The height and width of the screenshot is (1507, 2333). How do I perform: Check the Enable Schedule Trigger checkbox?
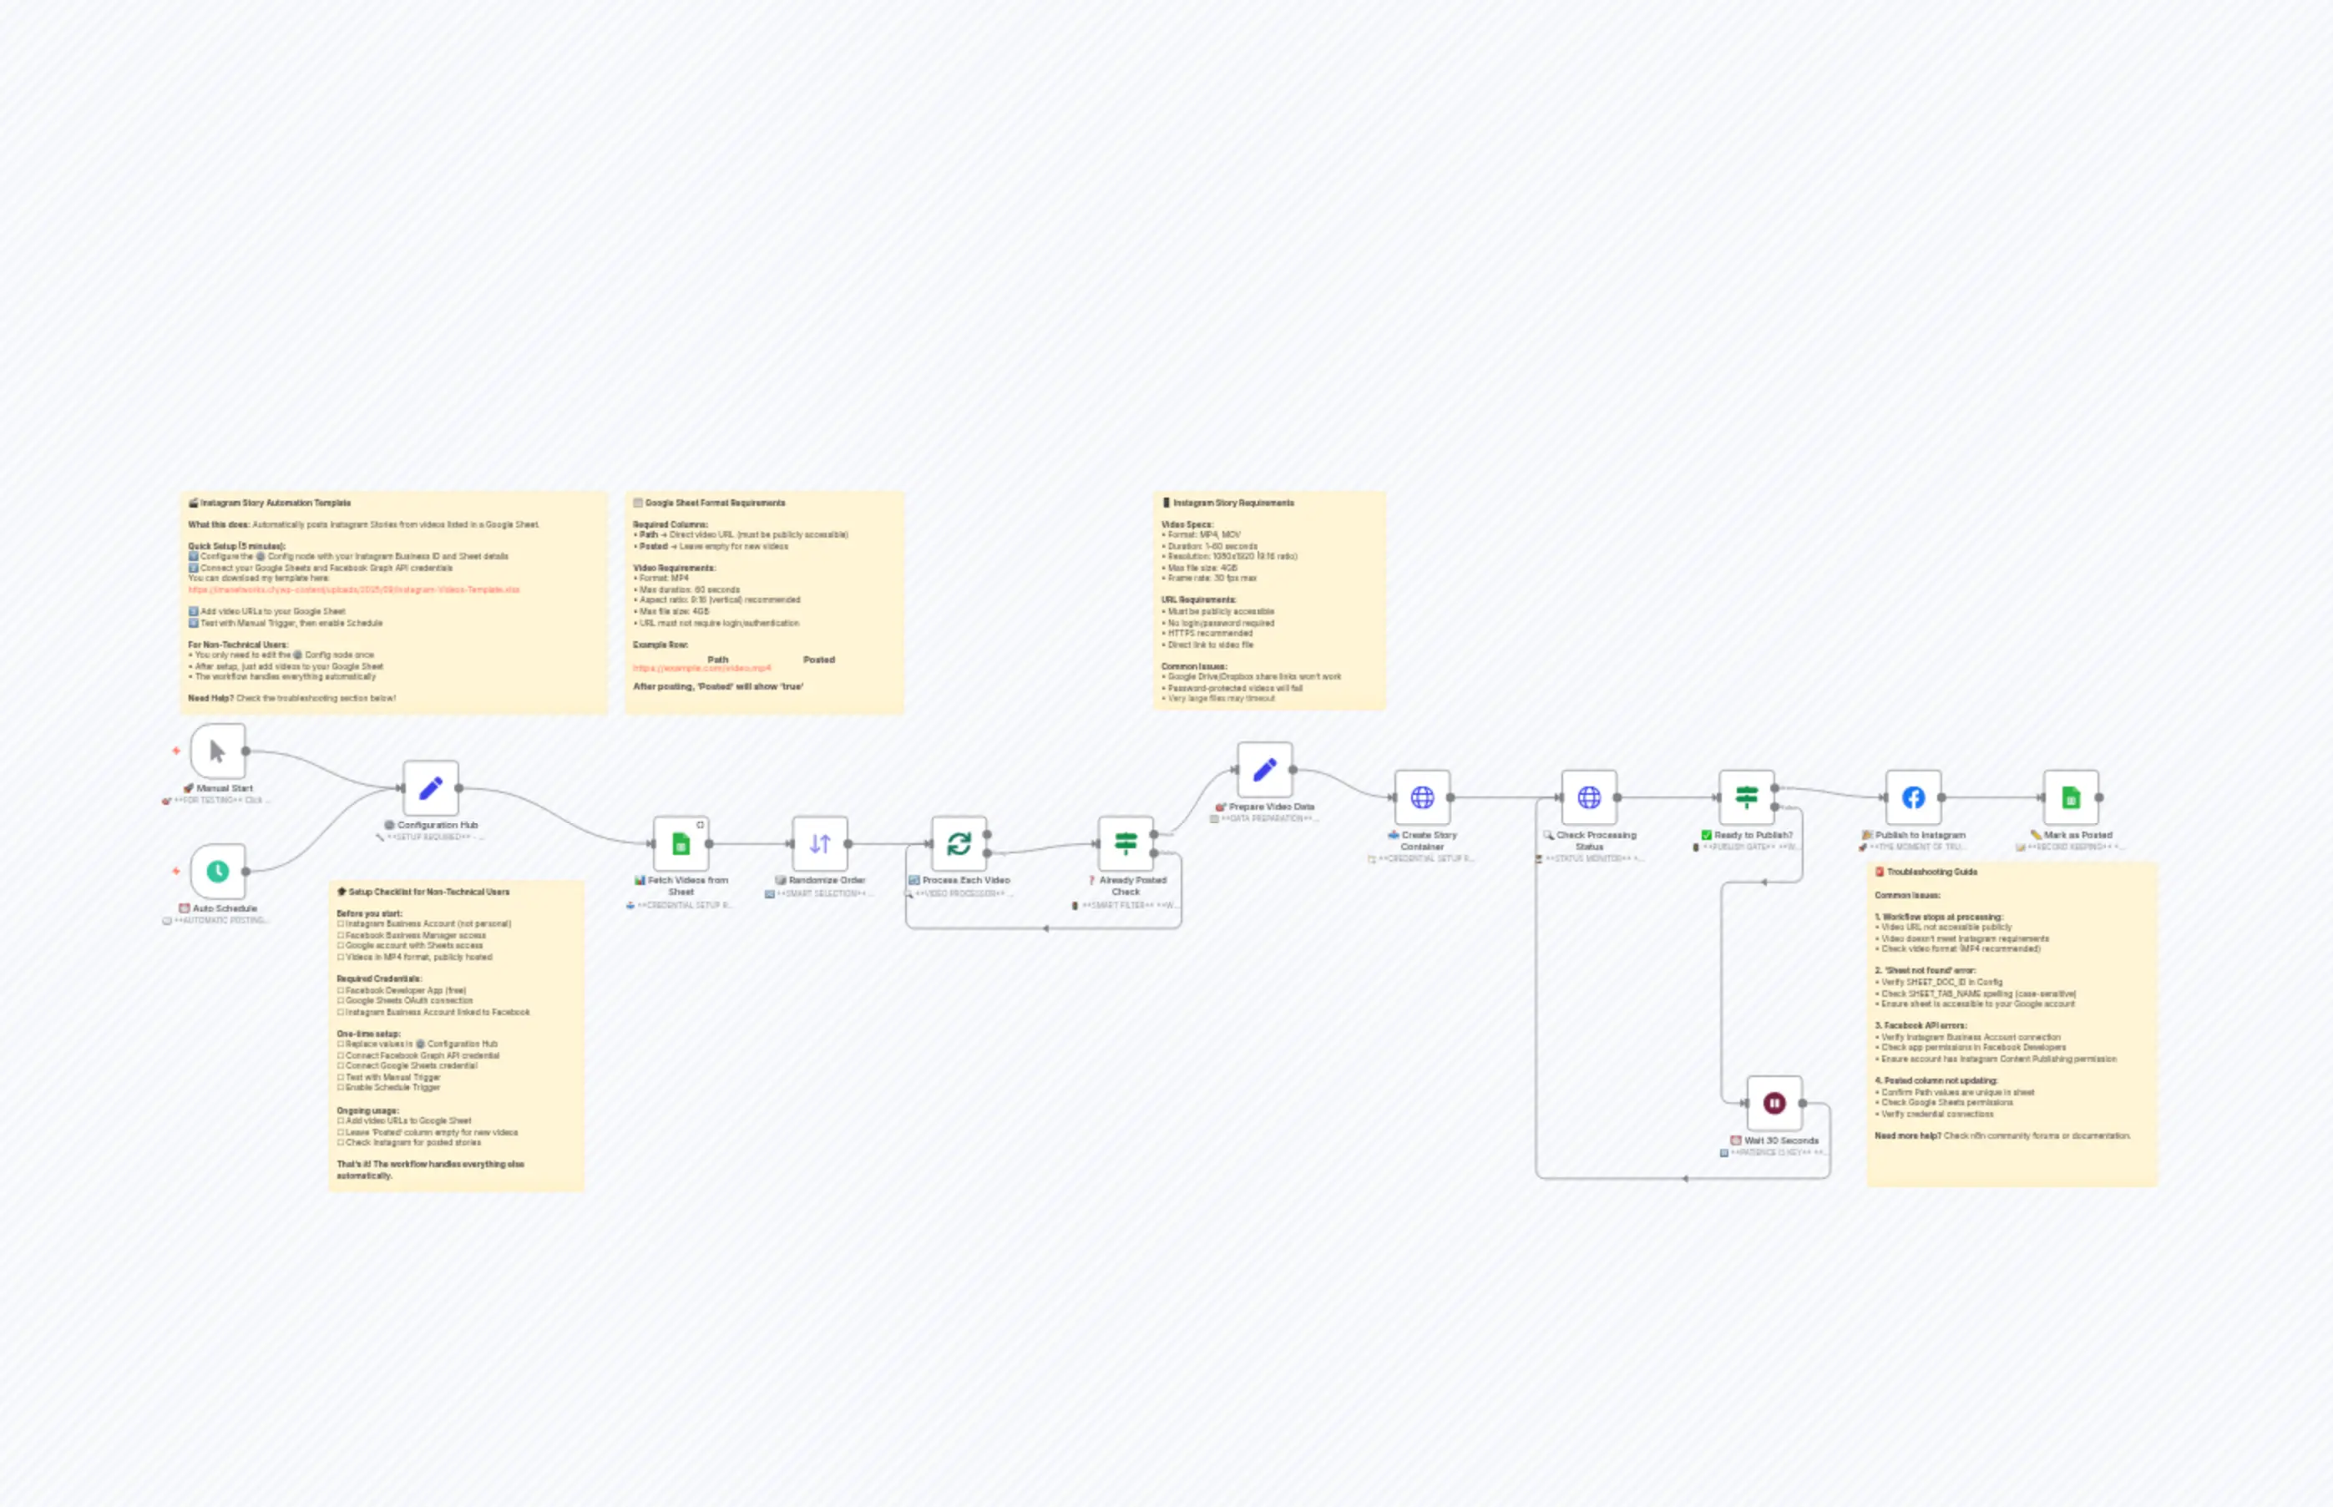coord(340,1087)
